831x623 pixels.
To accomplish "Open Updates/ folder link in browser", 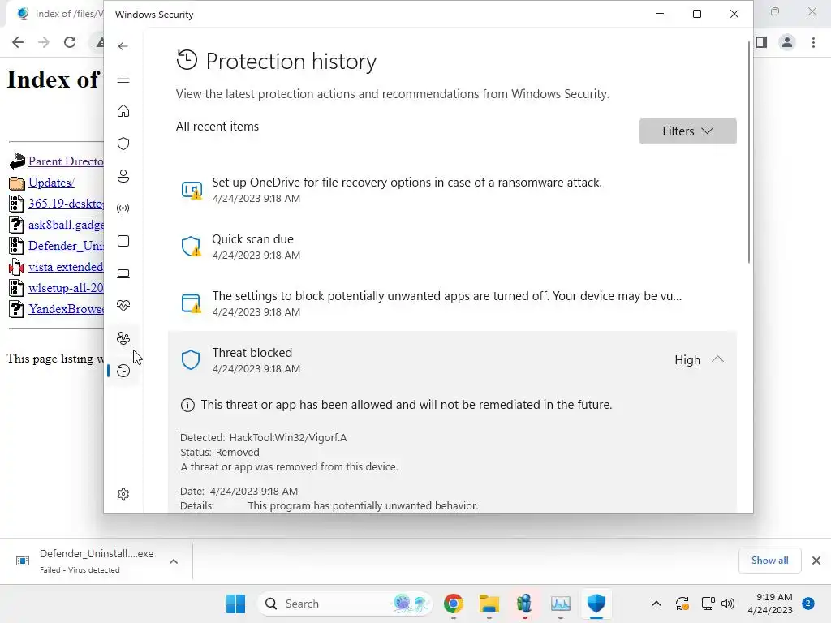I will pyautogui.click(x=51, y=183).
